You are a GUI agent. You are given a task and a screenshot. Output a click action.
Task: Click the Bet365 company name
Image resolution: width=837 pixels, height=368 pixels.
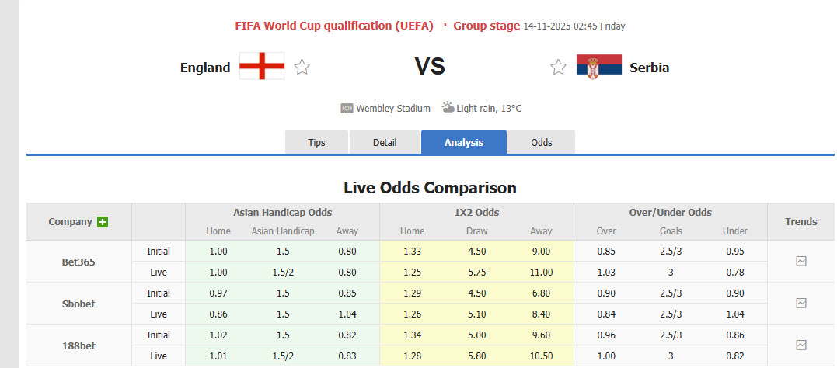(78, 262)
